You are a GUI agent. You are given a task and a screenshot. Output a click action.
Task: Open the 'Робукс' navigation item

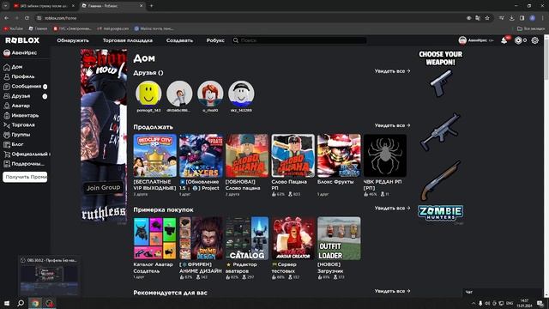pos(215,40)
